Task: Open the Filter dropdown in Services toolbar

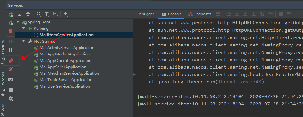Action: [x=47, y=14]
